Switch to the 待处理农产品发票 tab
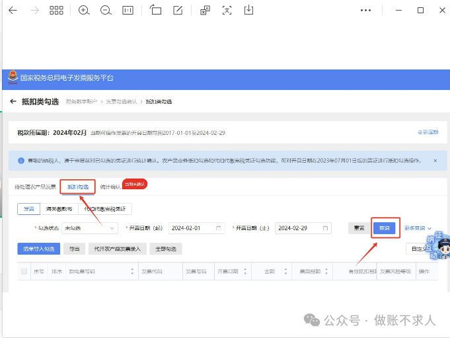The height and width of the screenshot is (338, 450). (x=35, y=187)
